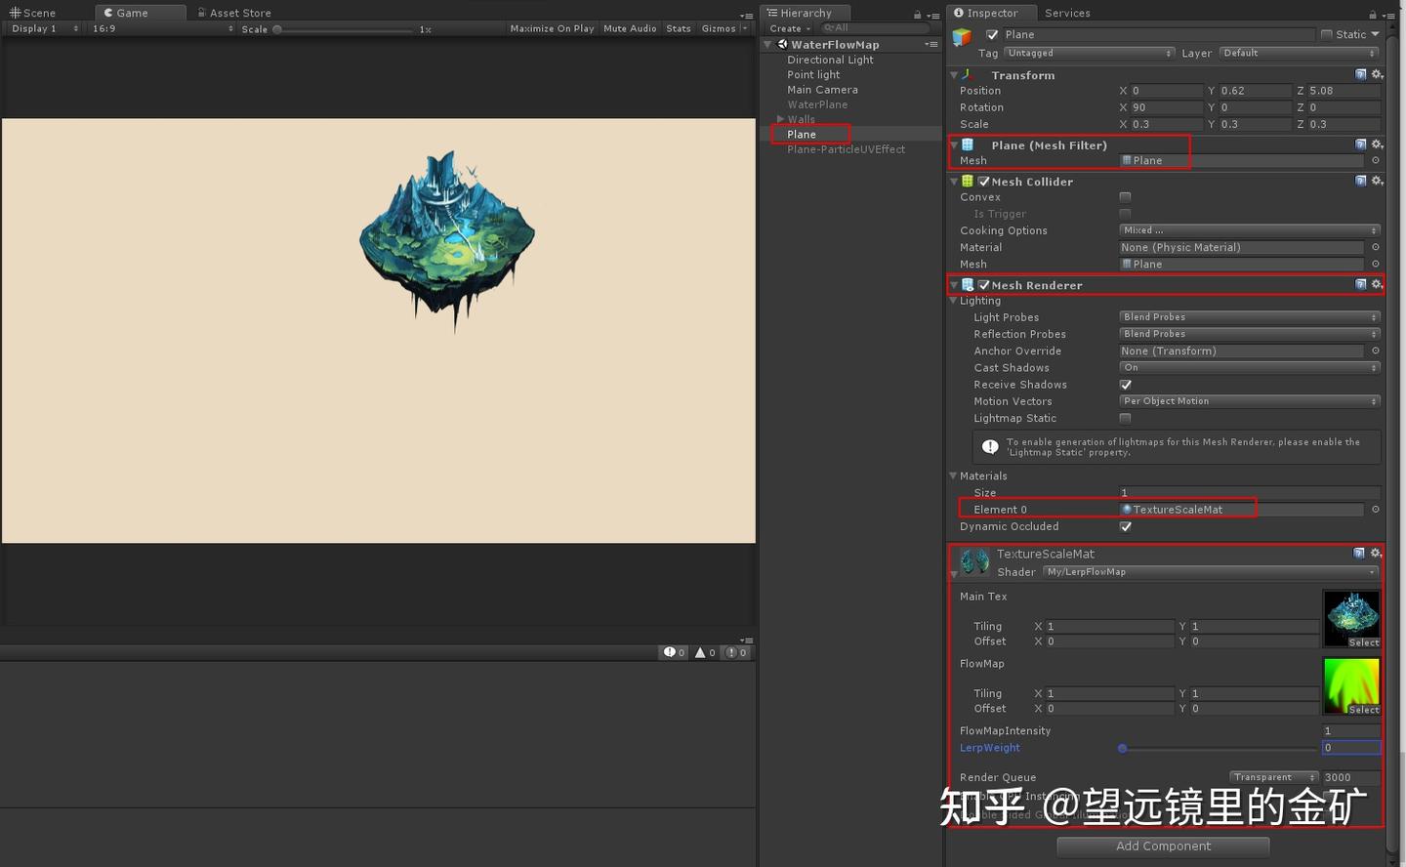The height and width of the screenshot is (867, 1406).
Task: Toggle Maximize On Play button
Action: tap(552, 28)
